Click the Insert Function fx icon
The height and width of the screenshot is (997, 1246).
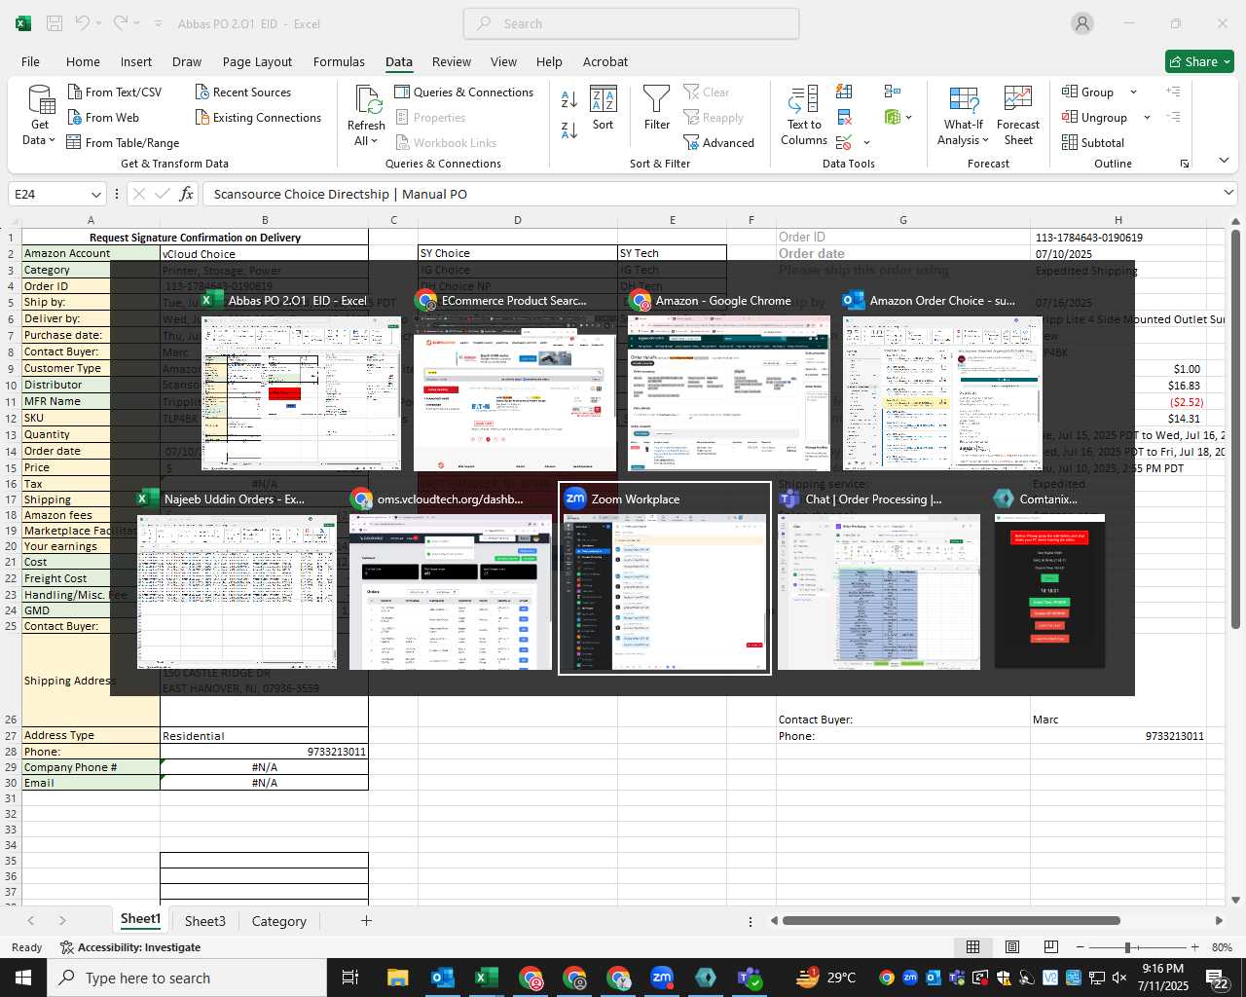tap(187, 194)
